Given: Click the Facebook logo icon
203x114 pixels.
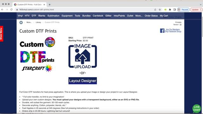Looking at the screenshot, I should [x=162, y=31].
